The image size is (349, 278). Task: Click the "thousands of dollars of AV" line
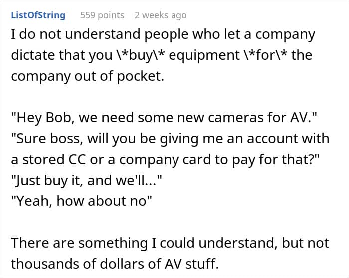tap(115, 264)
